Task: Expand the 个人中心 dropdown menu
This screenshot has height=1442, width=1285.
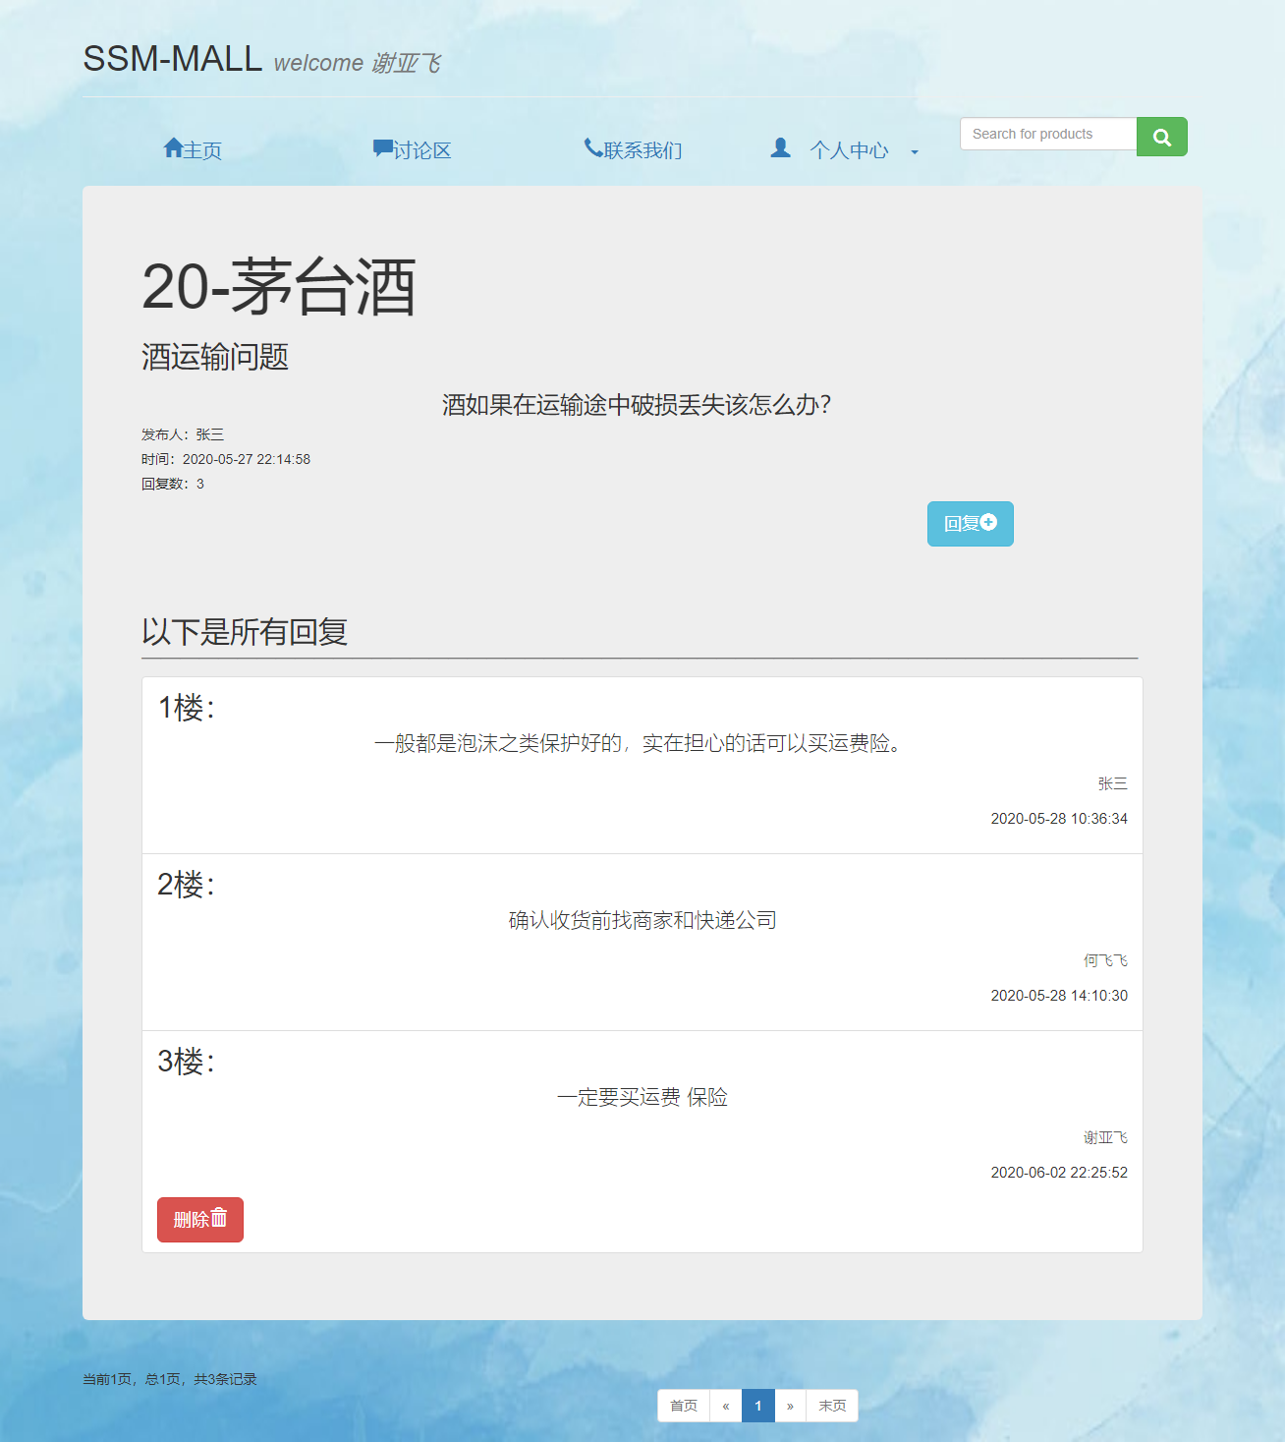Action: [x=849, y=149]
